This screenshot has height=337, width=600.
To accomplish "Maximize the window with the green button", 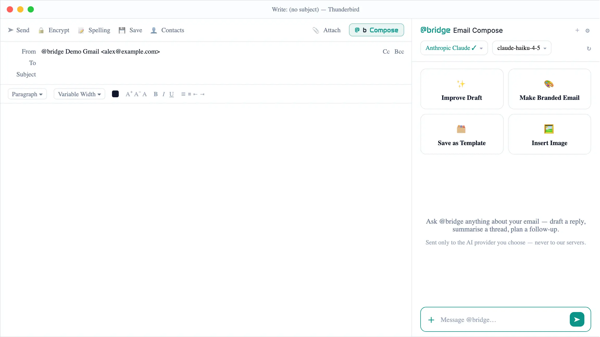I will pos(31,9).
